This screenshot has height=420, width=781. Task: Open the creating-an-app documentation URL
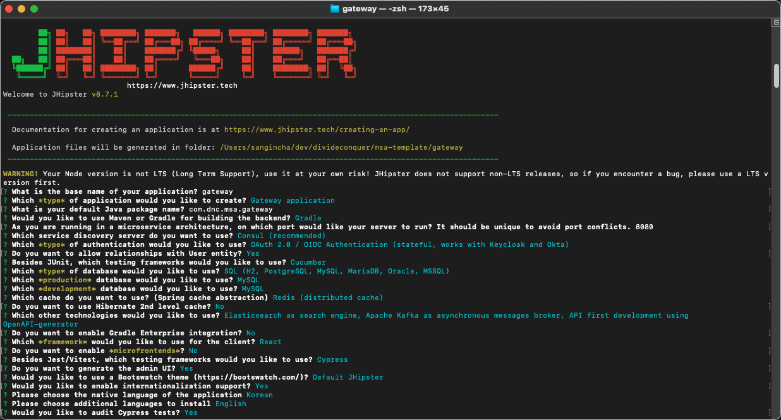click(x=317, y=129)
